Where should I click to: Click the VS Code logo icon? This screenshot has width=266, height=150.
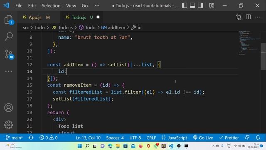7,5
